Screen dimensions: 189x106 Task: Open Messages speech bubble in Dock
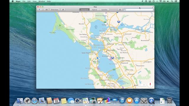point(71,101)
